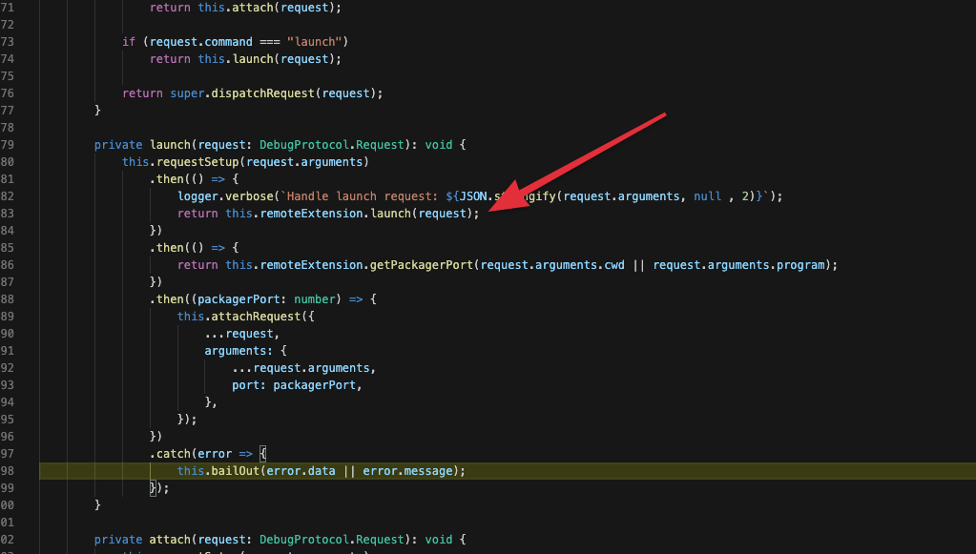Click 'logger' identifier on line 82

coord(197,196)
